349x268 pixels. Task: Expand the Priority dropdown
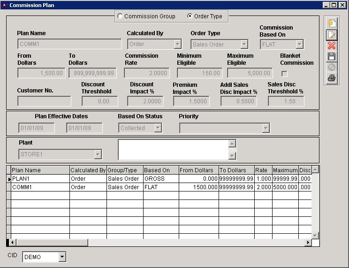coord(266,128)
